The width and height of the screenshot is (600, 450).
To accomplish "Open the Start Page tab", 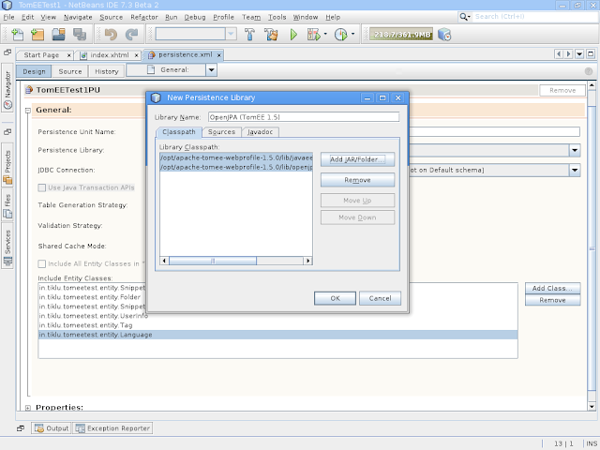I will pyautogui.click(x=41, y=55).
